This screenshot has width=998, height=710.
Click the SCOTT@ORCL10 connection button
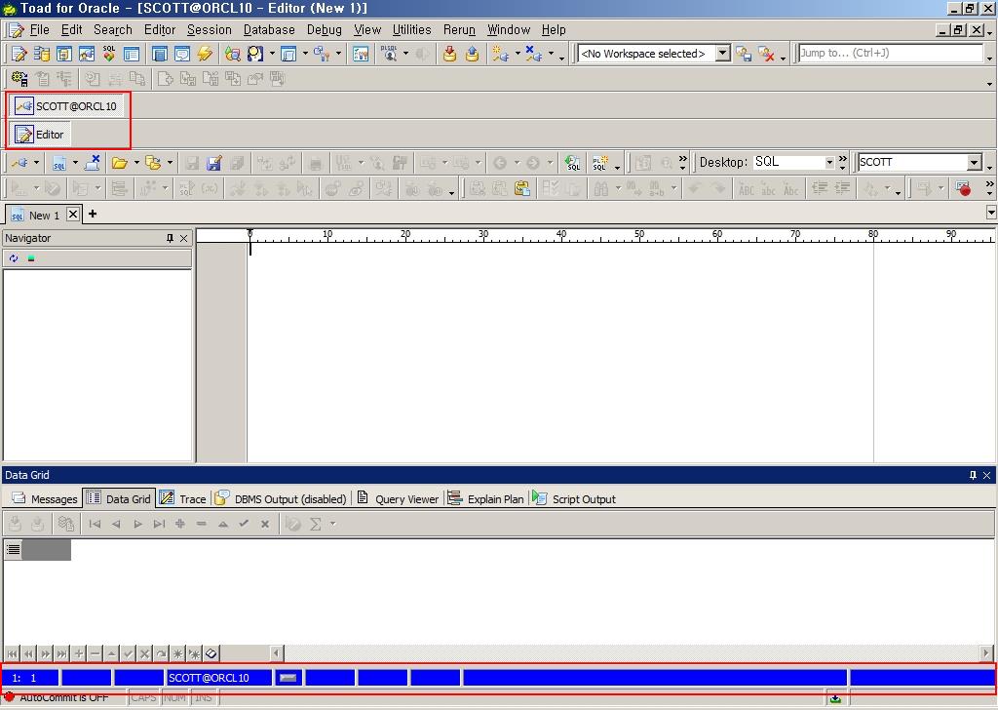point(66,106)
